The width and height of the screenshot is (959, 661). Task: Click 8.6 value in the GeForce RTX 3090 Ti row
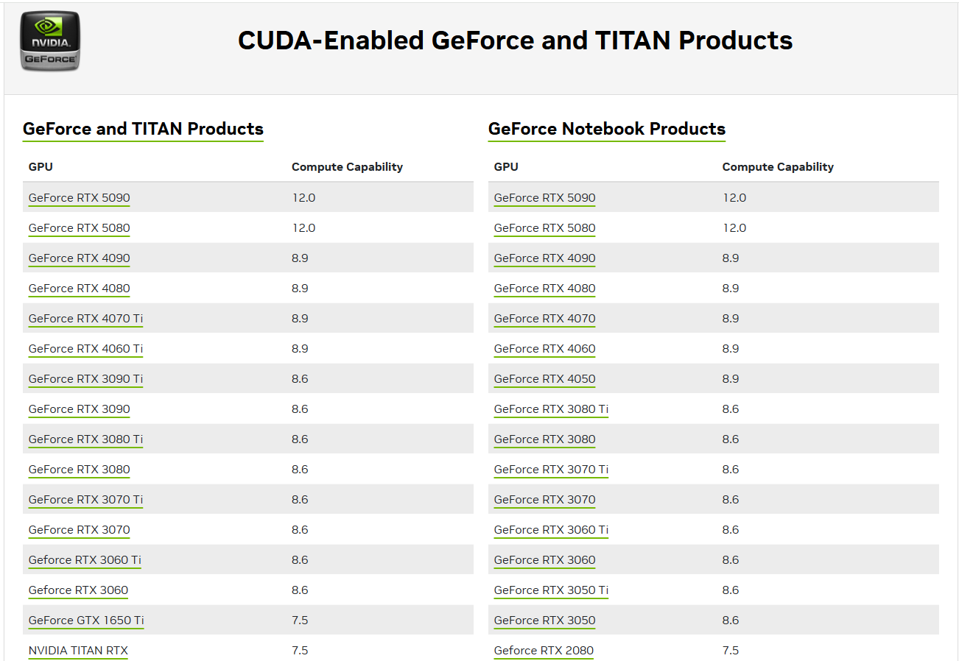point(300,378)
